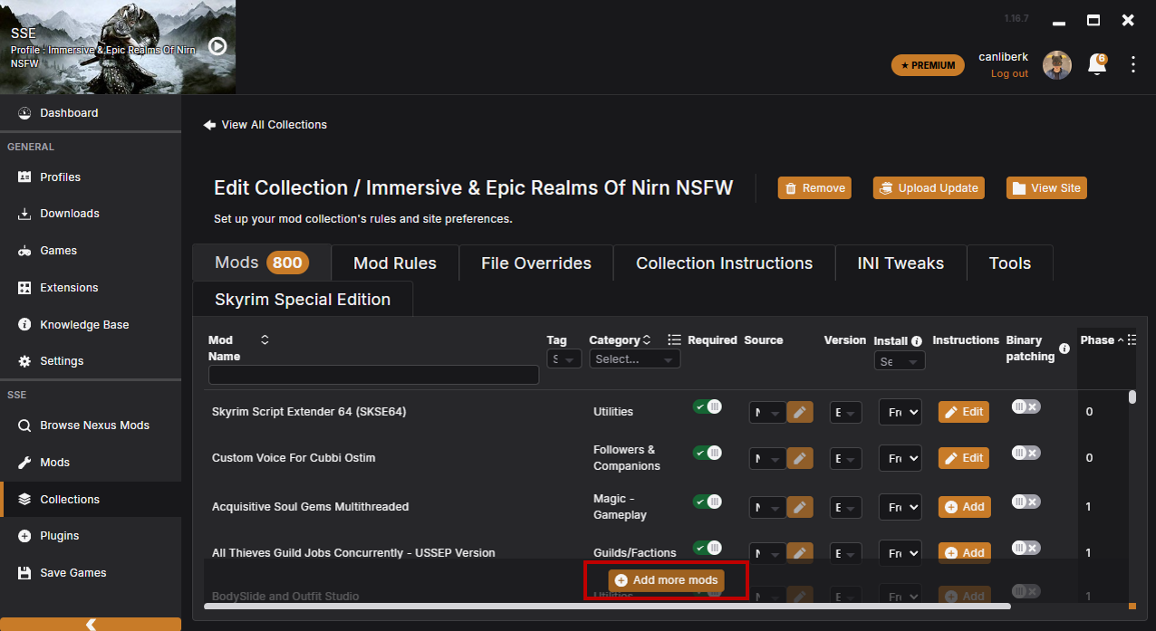This screenshot has width=1156, height=631.
Task: Click the Install column info icon
Action: pyautogui.click(x=917, y=341)
